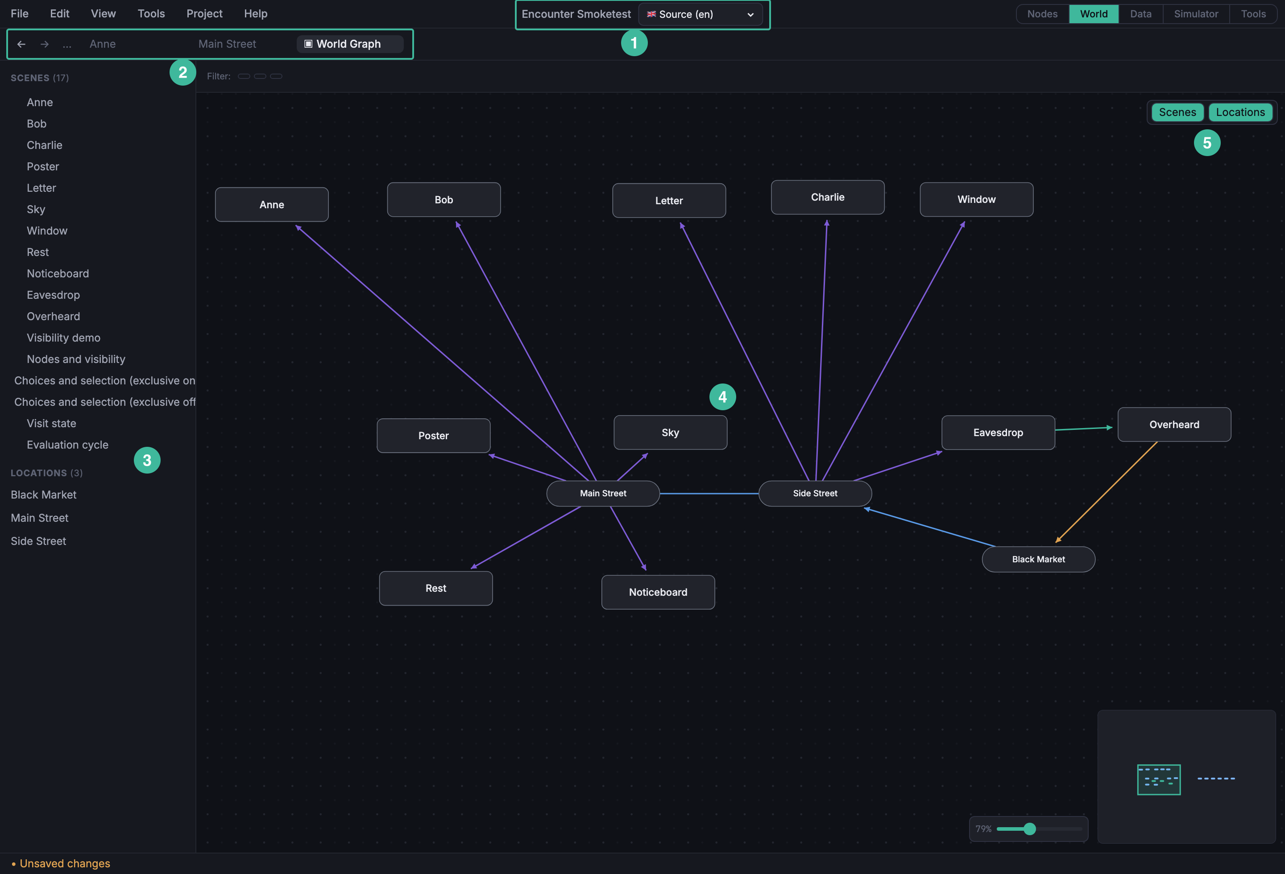Open Black Market in locations list
The height and width of the screenshot is (874, 1285).
click(44, 495)
